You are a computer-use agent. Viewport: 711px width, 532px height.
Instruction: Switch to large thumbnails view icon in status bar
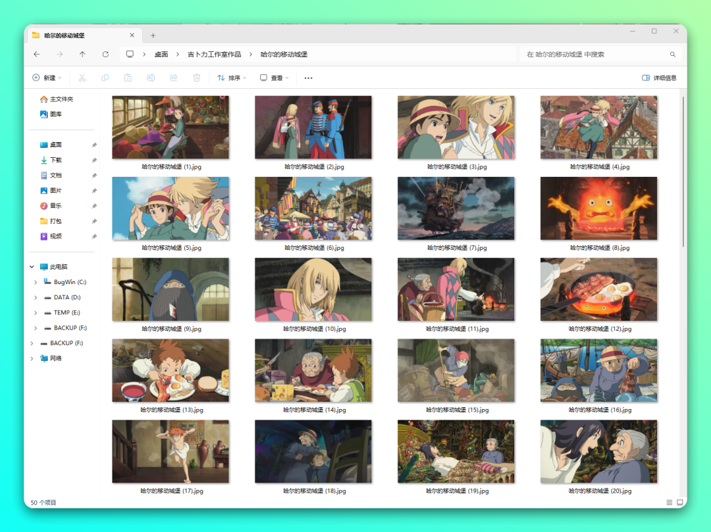(x=680, y=502)
